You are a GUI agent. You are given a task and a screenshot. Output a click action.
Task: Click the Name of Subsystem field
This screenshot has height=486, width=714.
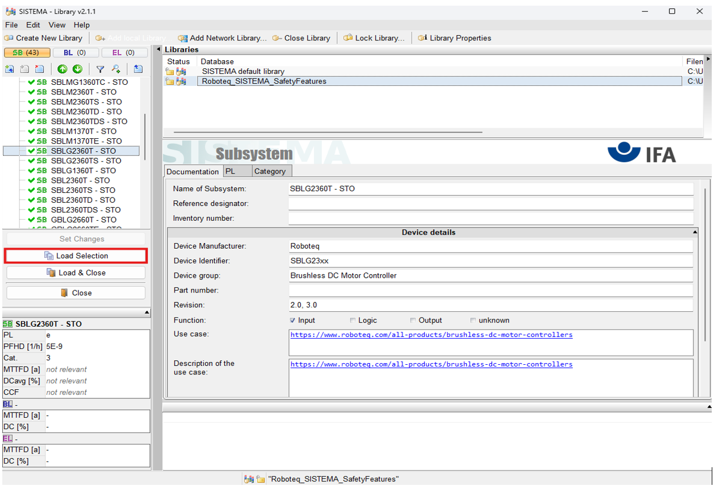pos(491,189)
